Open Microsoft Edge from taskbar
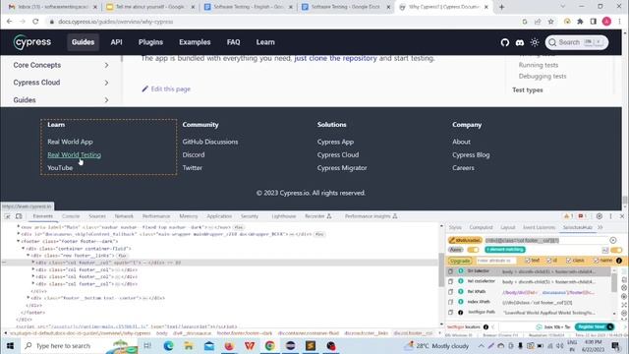This screenshot has width=629, height=354. coord(168,345)
